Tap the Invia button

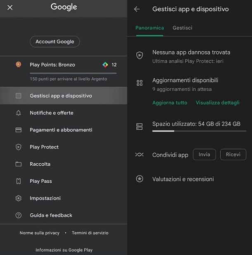click(x=204, y=155)
